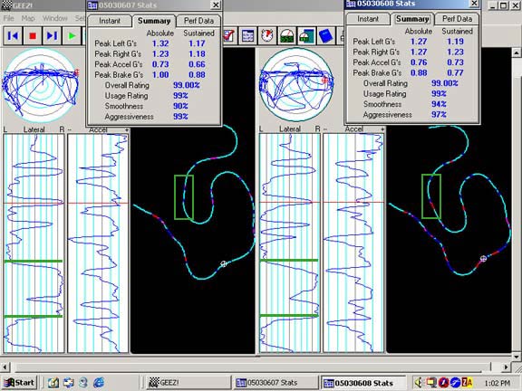Image resolution: width=522 pixels, height=391 pixels.
Task: Click the gauge with teal panel icon
Action: (306, 35)
